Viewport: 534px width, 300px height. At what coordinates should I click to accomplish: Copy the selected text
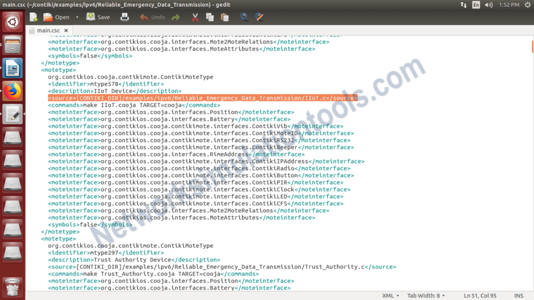point(210,17)
